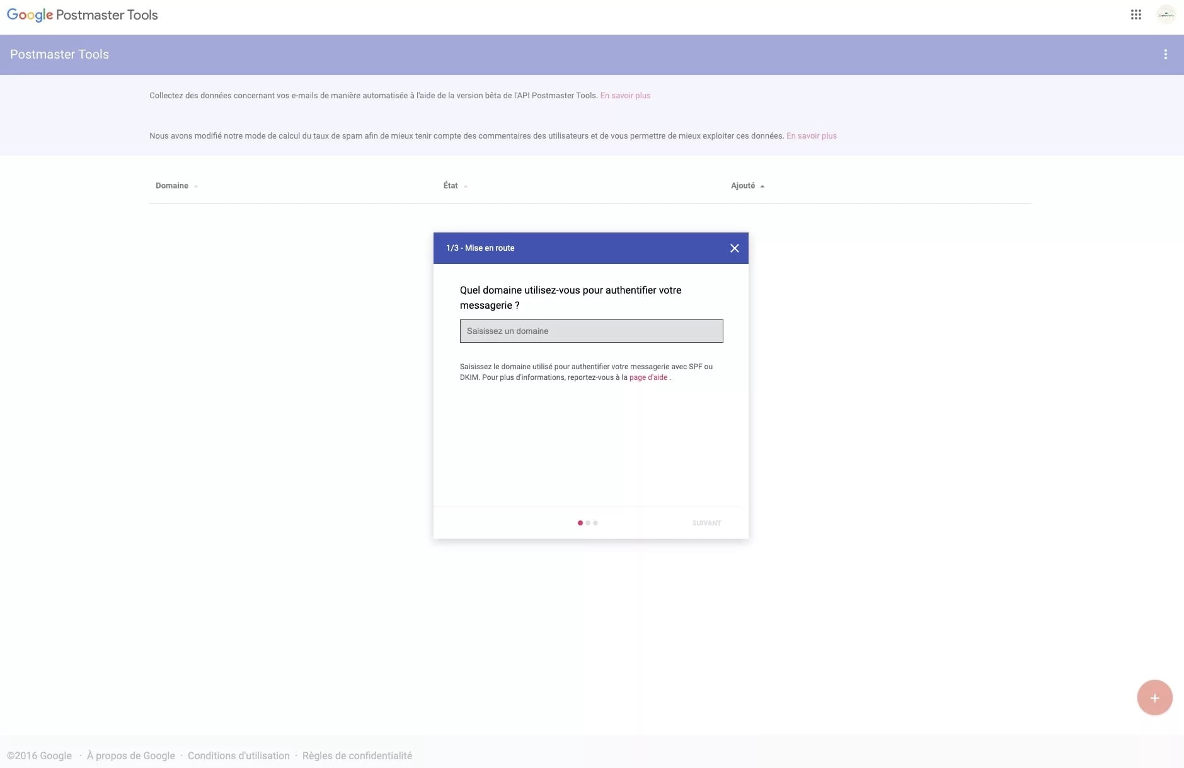The image size is (1184, 768).
Task: Sort the list by État column
Action: pyautogui.click(x=451, y=186)
